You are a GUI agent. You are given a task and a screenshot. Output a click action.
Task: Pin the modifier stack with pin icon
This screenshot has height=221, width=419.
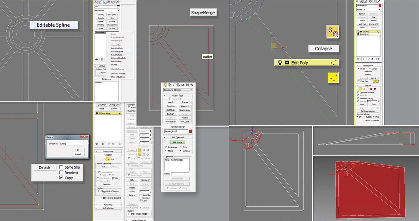click(x=358, y=58)
